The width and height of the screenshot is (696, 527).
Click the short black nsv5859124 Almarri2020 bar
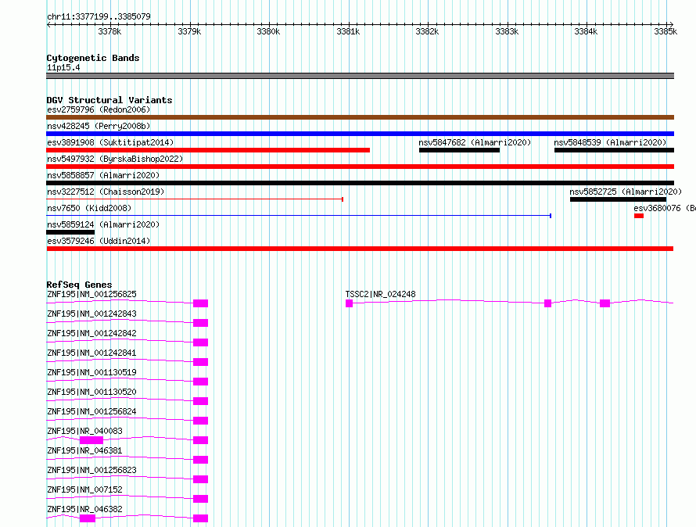coord(70,232)
